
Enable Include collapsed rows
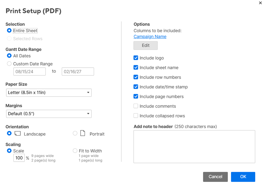point(136,116)
